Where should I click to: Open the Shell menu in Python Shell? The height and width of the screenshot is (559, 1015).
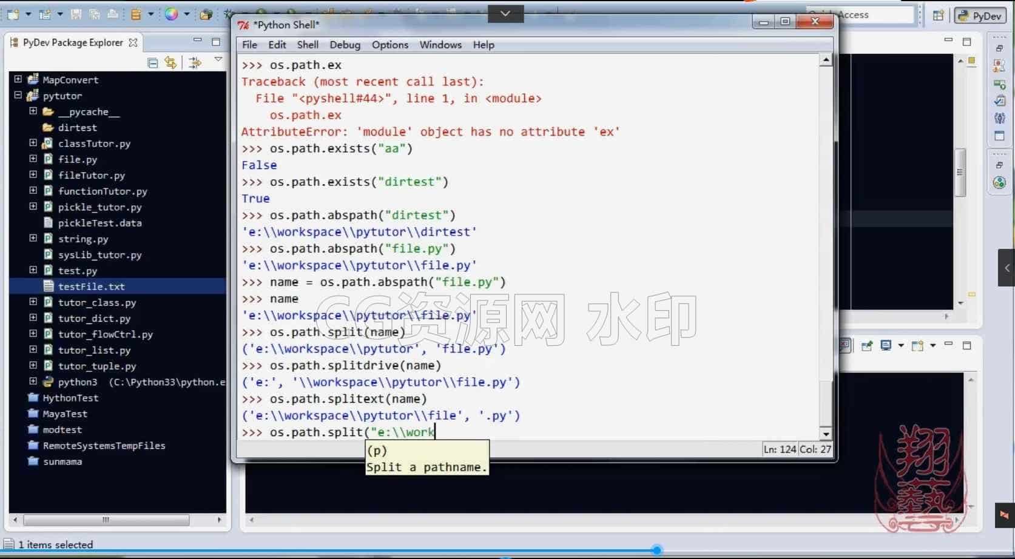coord(308,45)
